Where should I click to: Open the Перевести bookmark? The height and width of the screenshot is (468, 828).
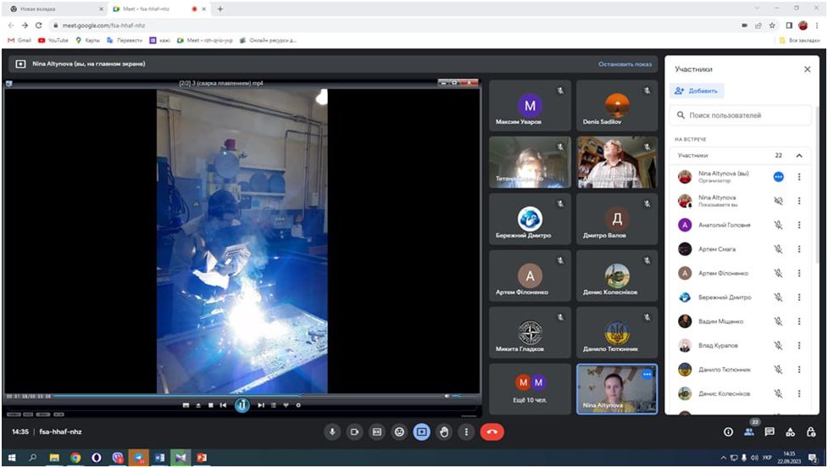click(125, 40)
